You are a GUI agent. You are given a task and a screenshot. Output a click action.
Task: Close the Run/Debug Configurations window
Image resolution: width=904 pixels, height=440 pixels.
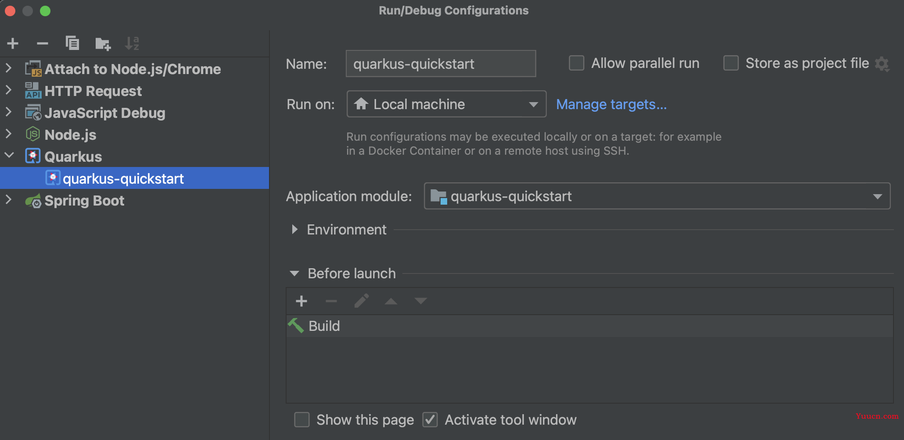[10, 11]
